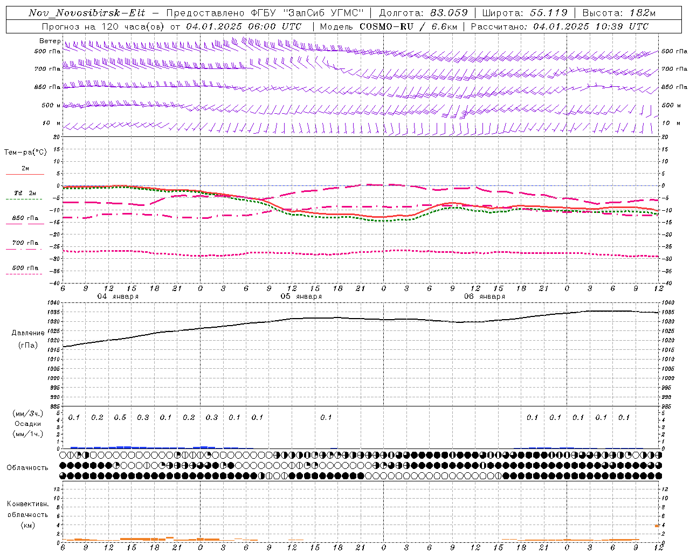The height and width of the screenshot is (552, 690).
Task: Click the computed time Рассчитано: 04.01.2025 10:39 UTC
Action: coord(560,26)
